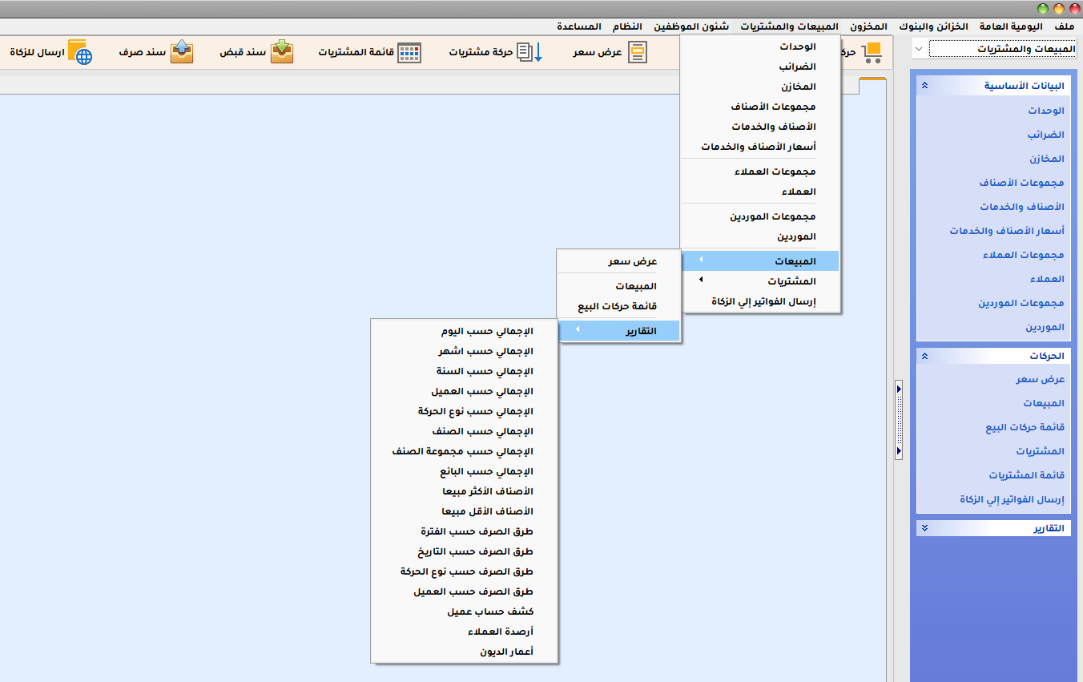Open أسعار الأصناف والخدمات sidebar link
The width and height of the screenshot is (1083, 682).
point(1007,231)
